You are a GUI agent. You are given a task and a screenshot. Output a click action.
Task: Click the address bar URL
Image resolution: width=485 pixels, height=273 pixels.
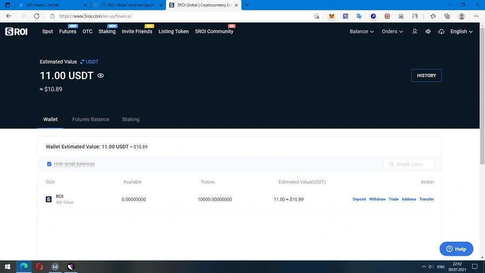pos(95,16)
